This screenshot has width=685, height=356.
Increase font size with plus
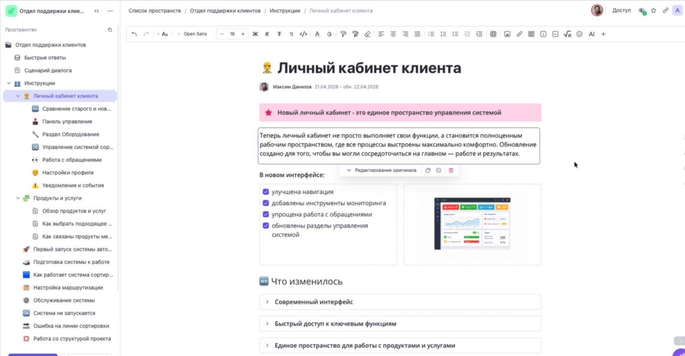coord(243,34)
